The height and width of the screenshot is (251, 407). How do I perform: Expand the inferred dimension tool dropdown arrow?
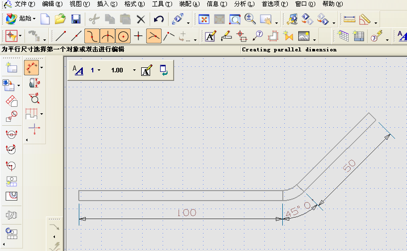41,68
